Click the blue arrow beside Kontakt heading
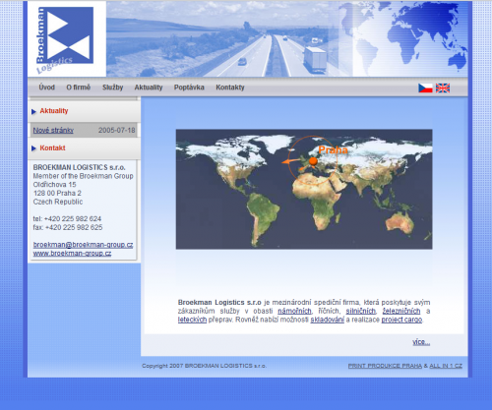The width and height of the screenshot is (492, 410). coord(33,148)
